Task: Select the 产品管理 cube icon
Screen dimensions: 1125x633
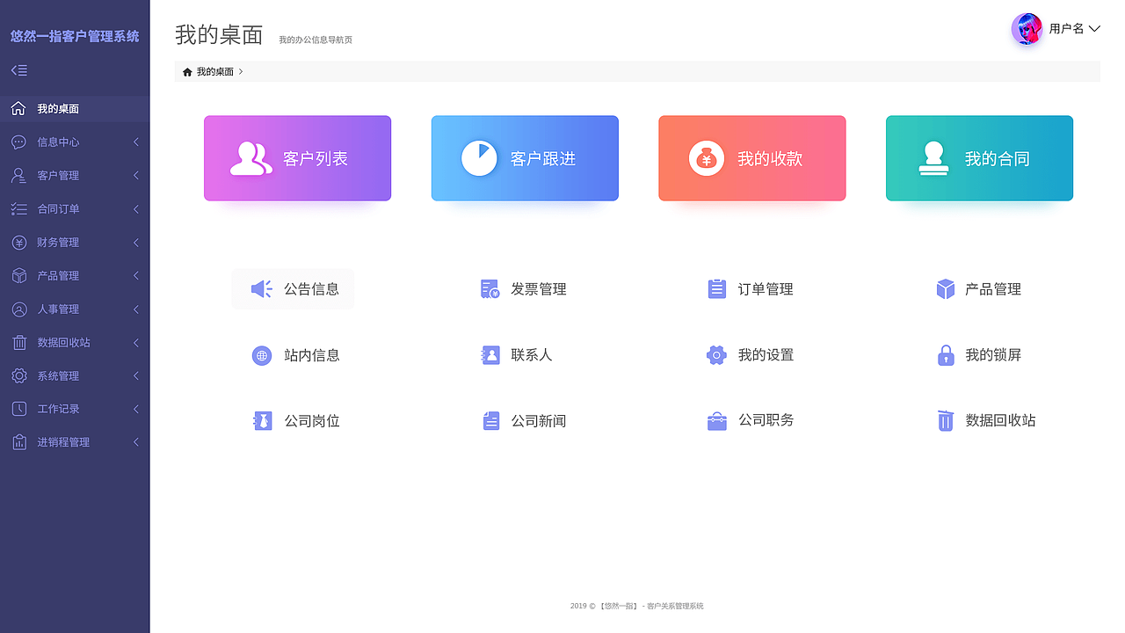Action: [944, 288]
